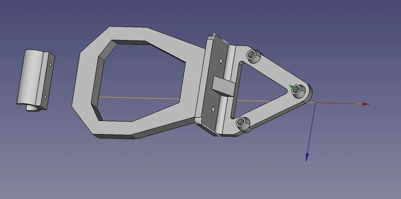Select the rightmost hole at the bracket tip

click(x=297, y=90)
